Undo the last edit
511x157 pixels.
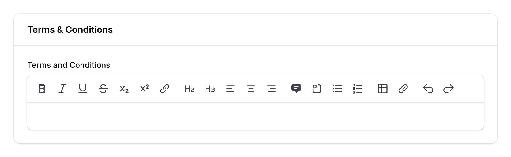[x=428, y=89]
